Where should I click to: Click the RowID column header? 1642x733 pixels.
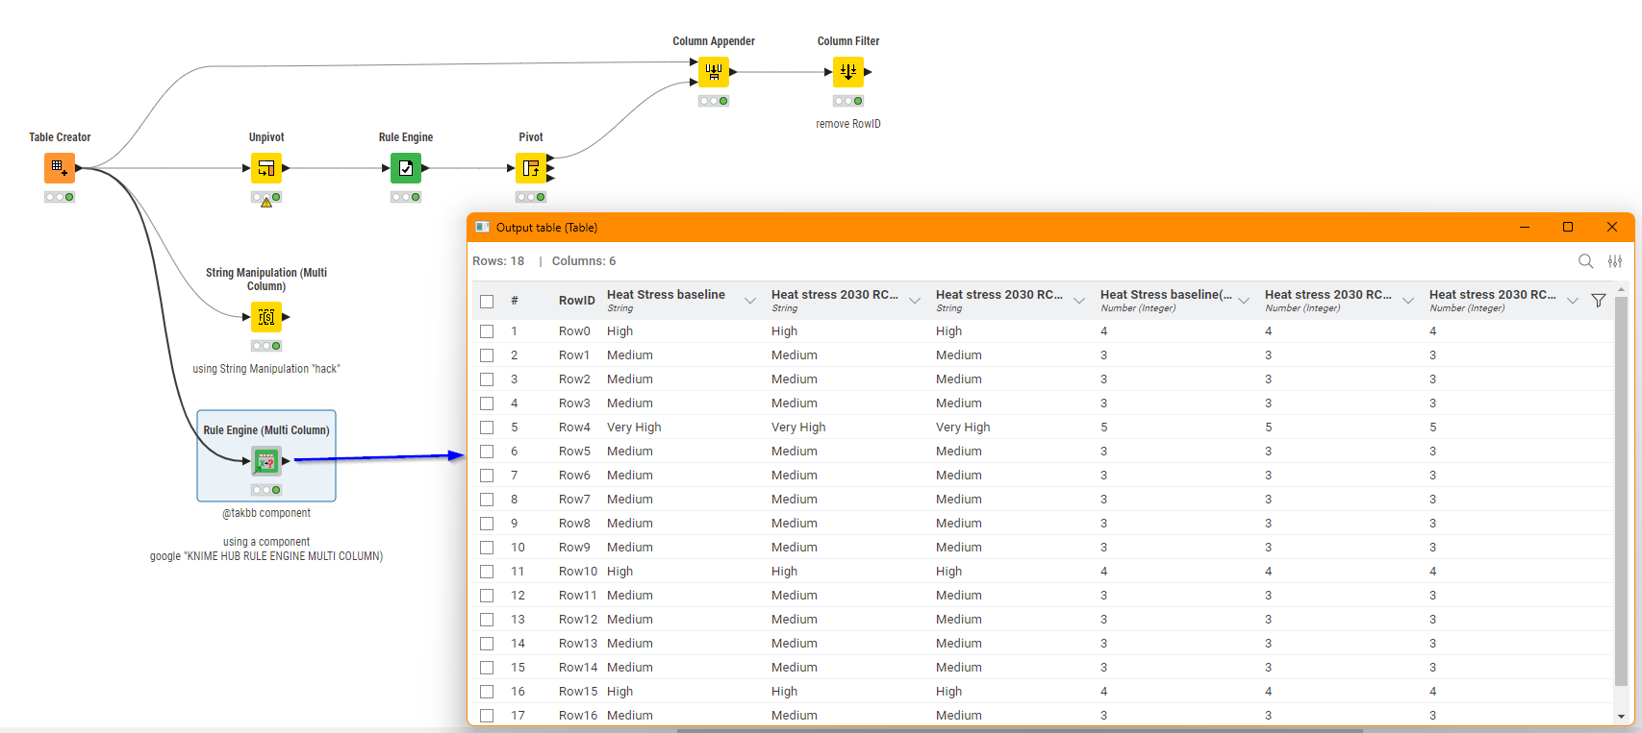tap(576, 301)
